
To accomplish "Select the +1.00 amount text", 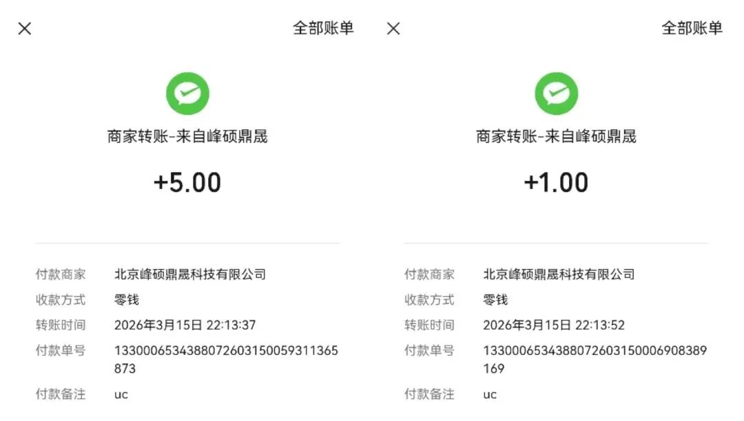I will [x=556, y=183].
